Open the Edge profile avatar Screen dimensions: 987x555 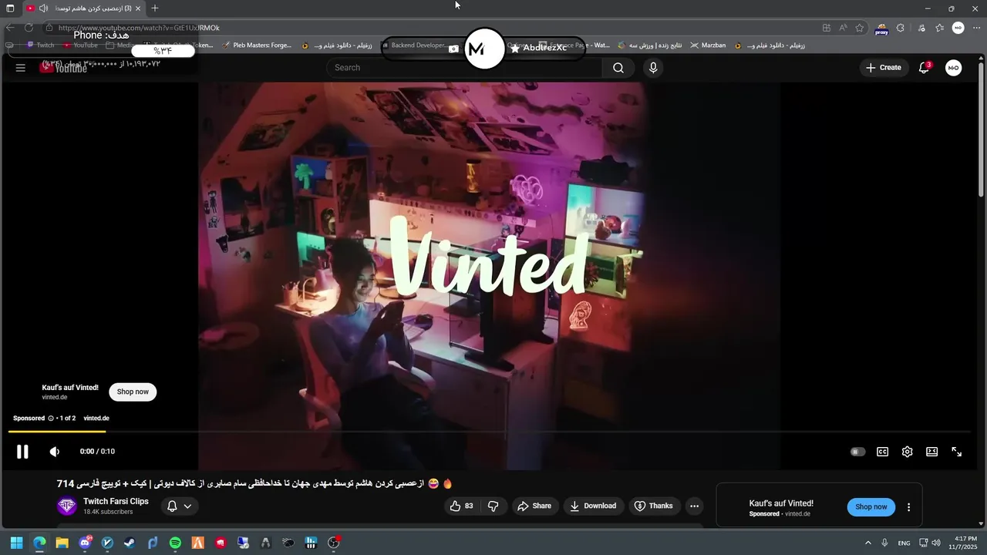pos(958,28)
